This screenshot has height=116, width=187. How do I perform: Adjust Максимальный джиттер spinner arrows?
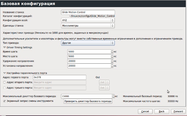point(113,96)
